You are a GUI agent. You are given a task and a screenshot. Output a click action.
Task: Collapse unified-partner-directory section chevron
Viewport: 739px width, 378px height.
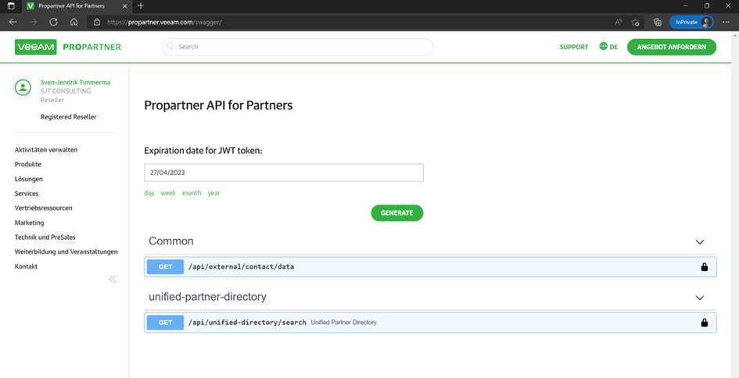pyautogui.click(x=700, y=298)
